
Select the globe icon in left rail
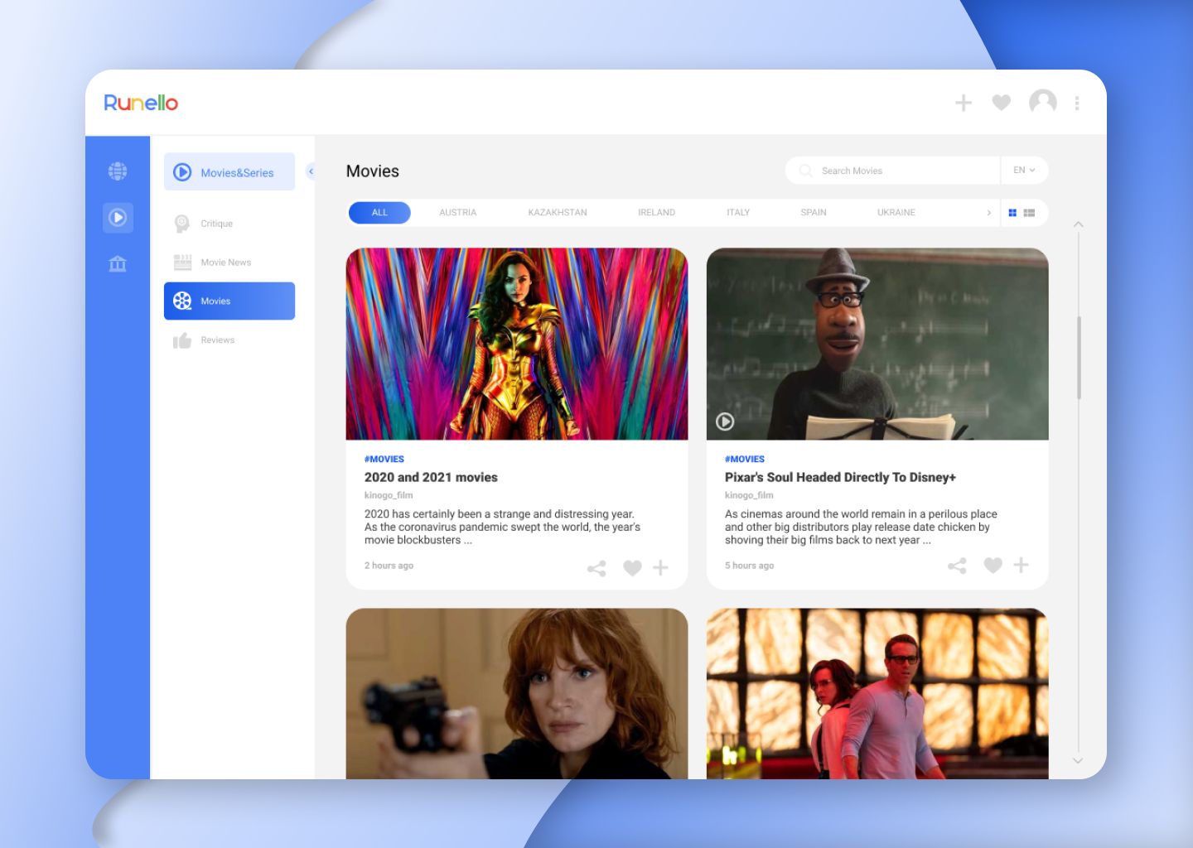click(x=118, y=171)
